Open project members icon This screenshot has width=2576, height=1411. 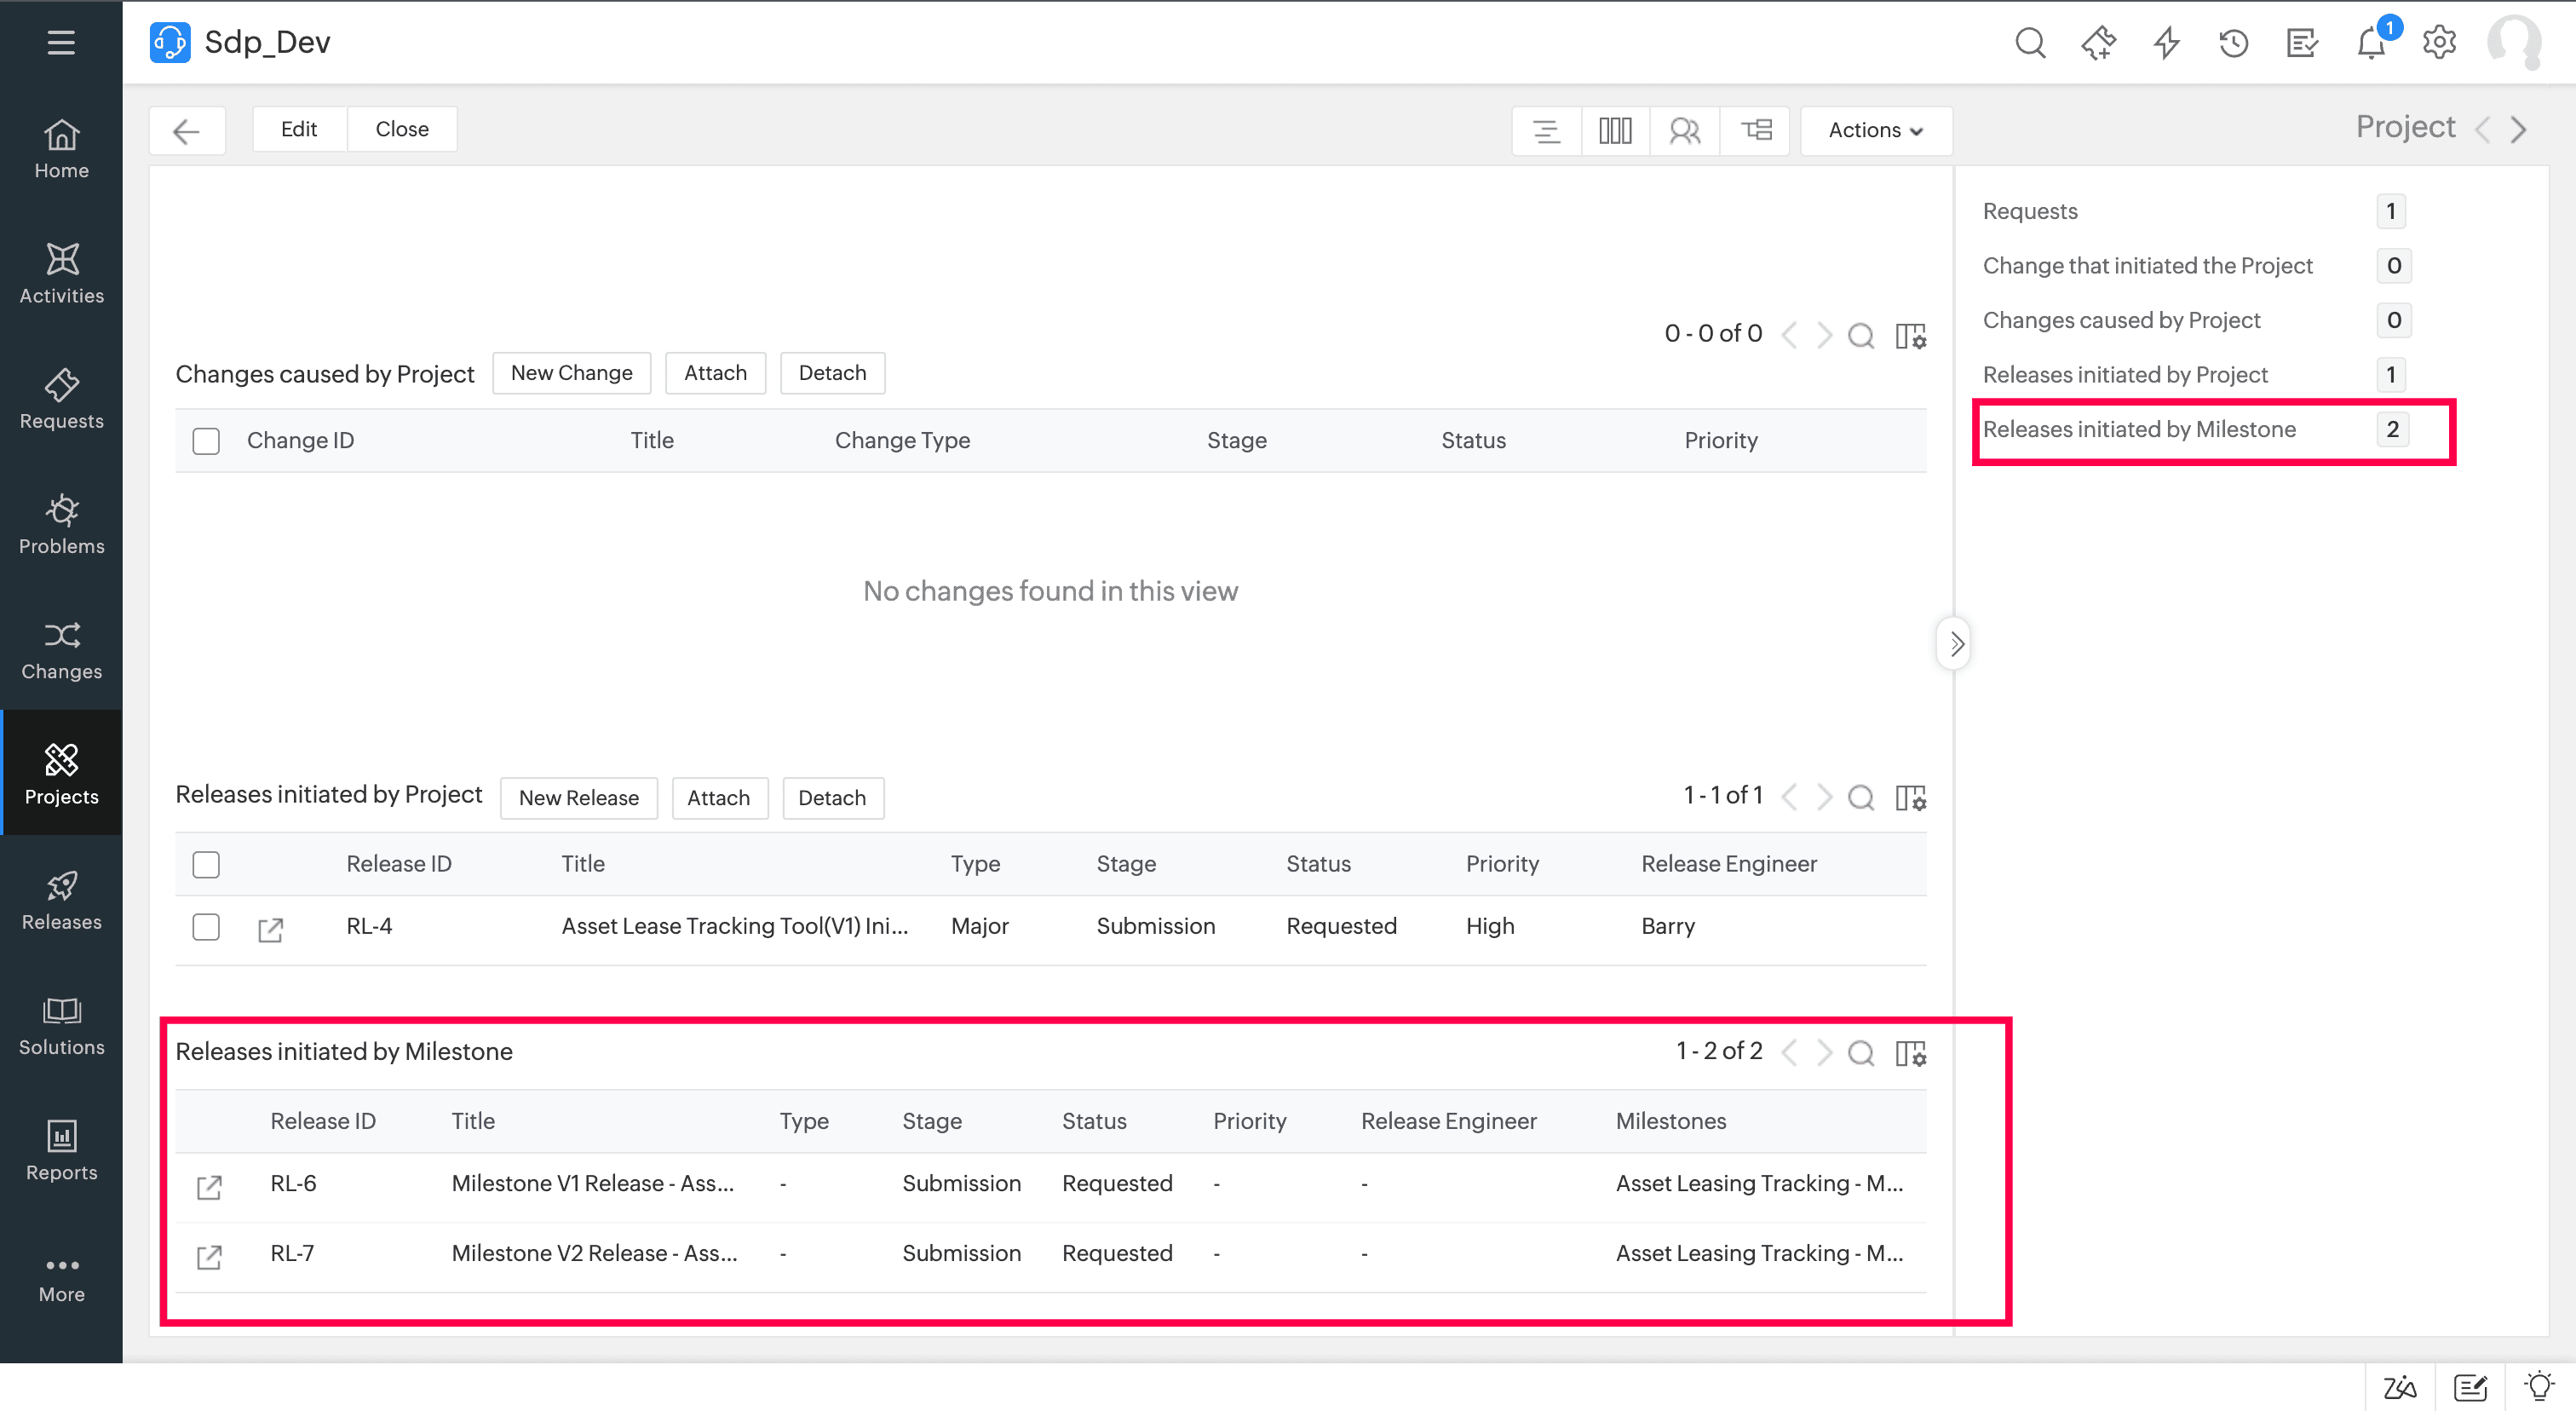1684,130
